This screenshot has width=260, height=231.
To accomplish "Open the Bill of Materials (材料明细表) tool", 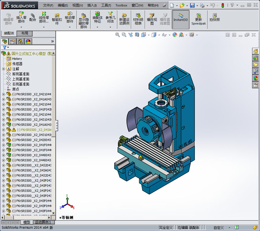I will coord(138,19).
